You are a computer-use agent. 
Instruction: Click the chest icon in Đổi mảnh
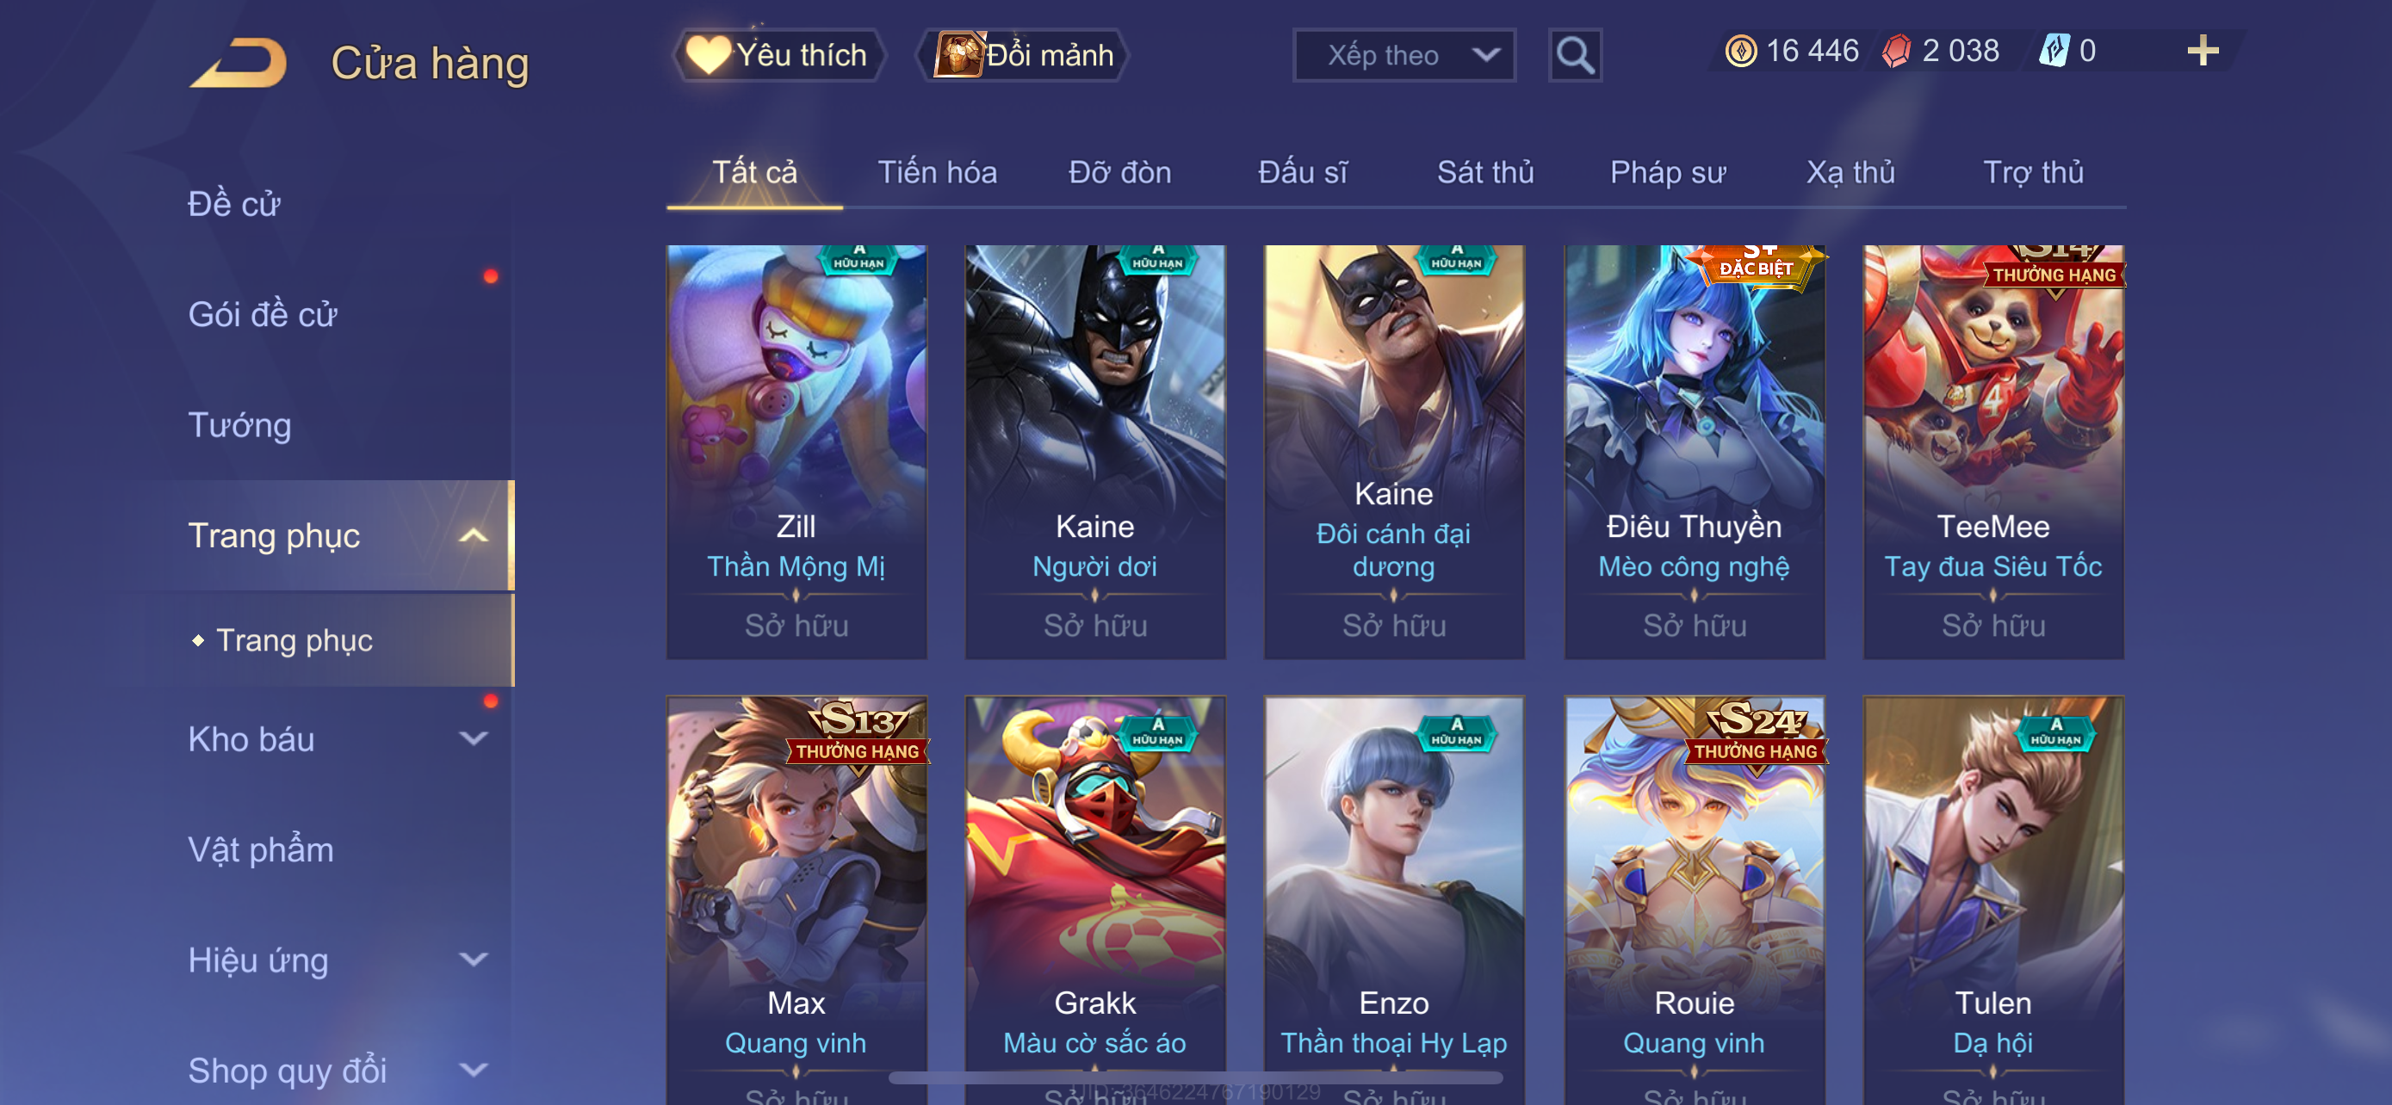click(x=959, y=55)
